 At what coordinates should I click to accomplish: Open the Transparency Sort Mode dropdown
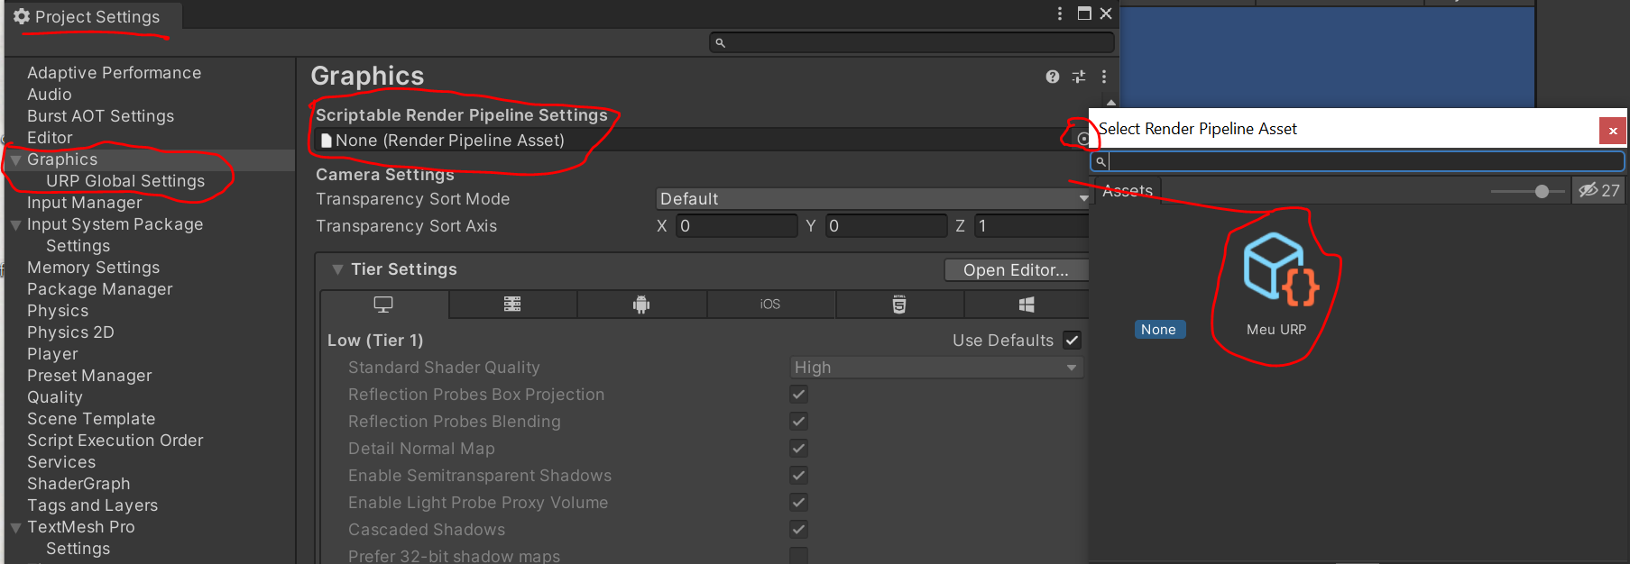871,199
